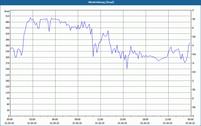The height and width of the screenshot is (126, 201).
Task: Select the 'E' compass label level with 450
Action: 193,28
